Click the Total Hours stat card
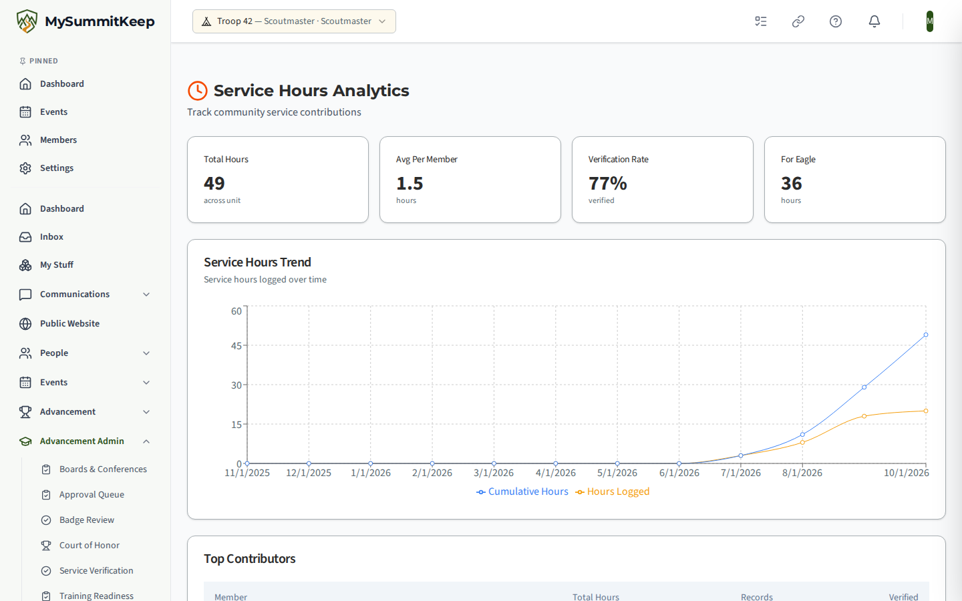962x601 pixels. (278, 180)
